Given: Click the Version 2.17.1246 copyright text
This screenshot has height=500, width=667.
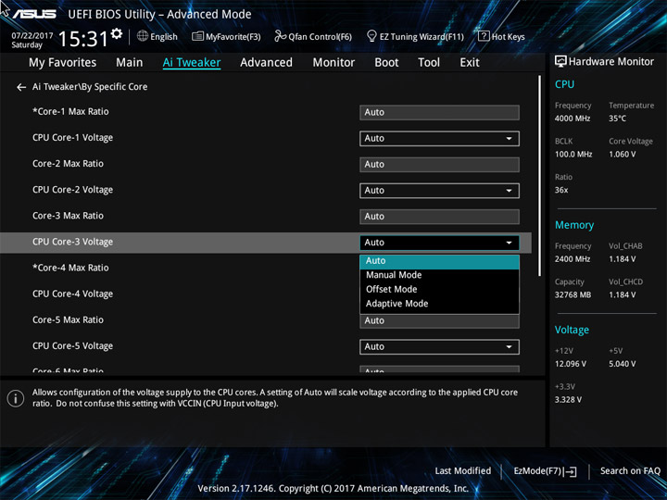Looking at the screenshot, I should click(x=333, y=489).
